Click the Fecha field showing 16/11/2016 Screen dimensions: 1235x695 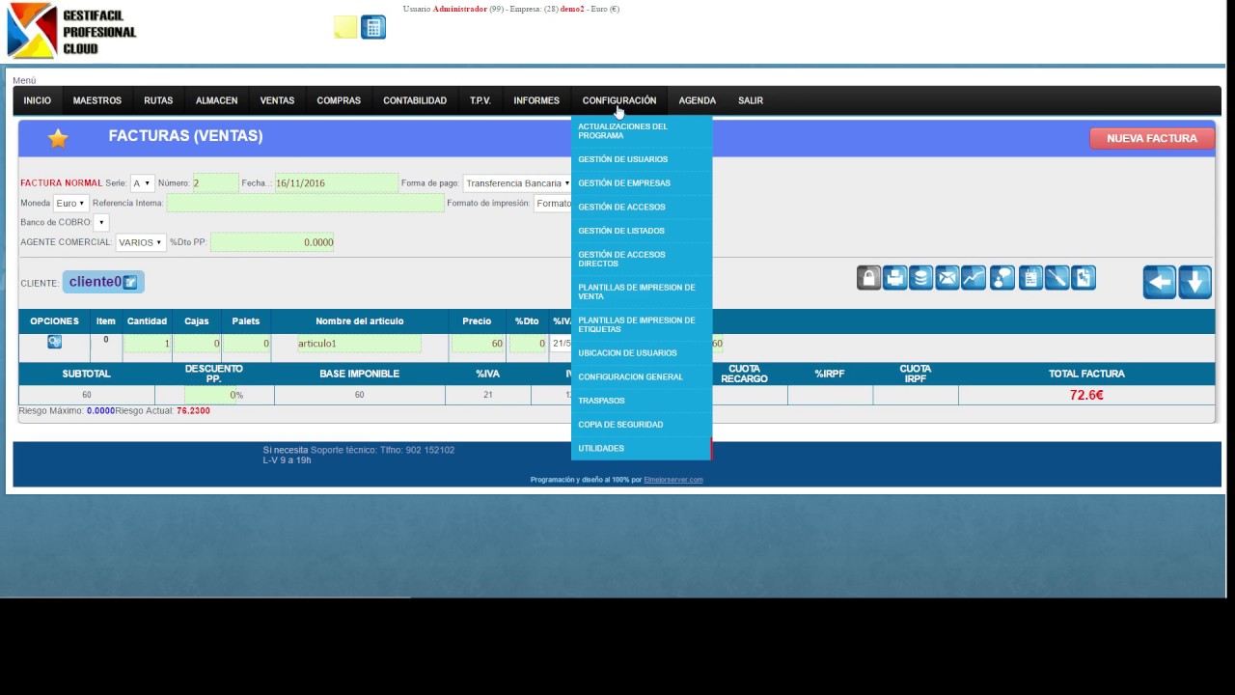click(336, 183)
